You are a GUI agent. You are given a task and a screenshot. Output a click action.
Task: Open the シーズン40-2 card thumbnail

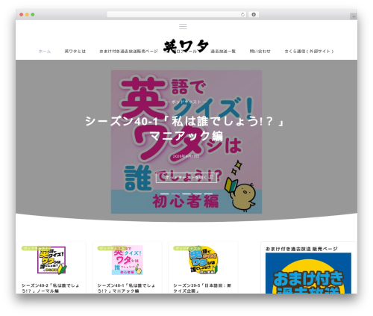(x=51, y=260)
